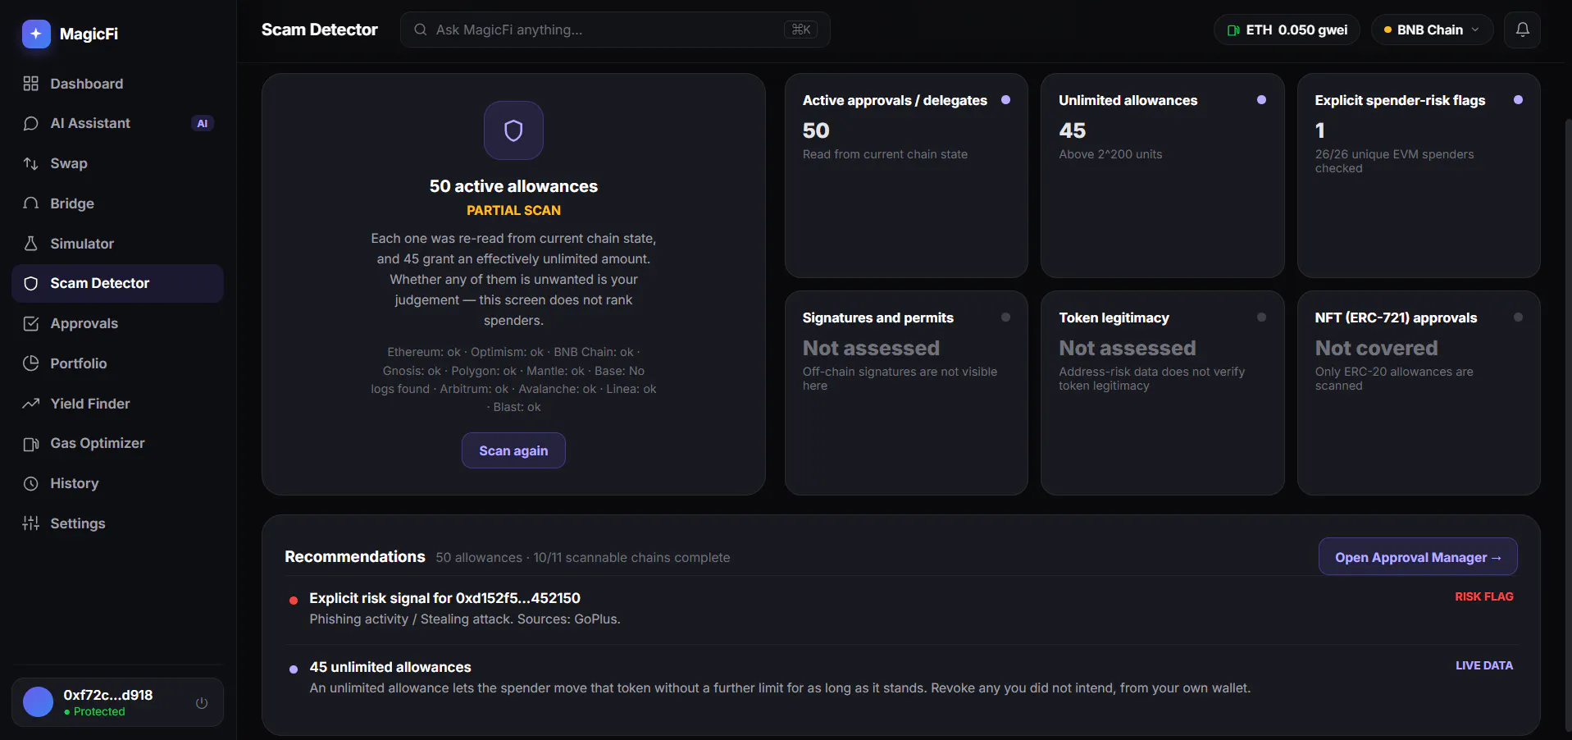The image size is (1572, 740).
Task: Click the Gas Optimizer pump icon
Action: tap(31, 444)
